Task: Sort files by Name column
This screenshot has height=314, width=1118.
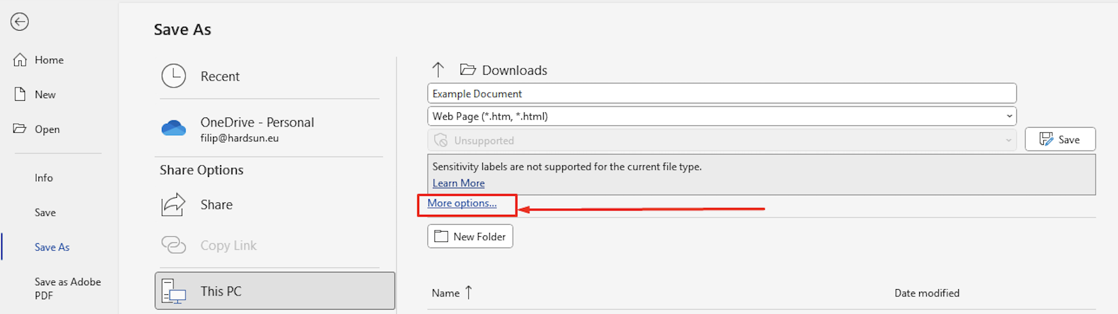Action: pos(446,293)
